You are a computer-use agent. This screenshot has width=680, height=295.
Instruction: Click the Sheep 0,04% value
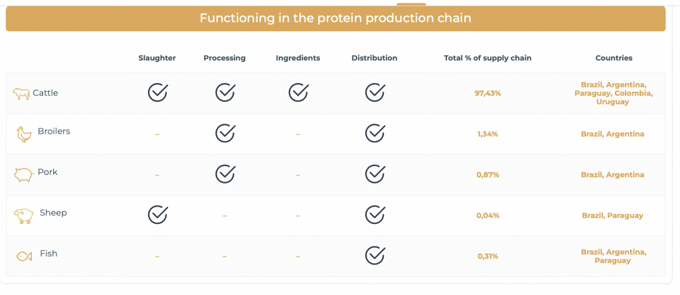pos(487,216)
